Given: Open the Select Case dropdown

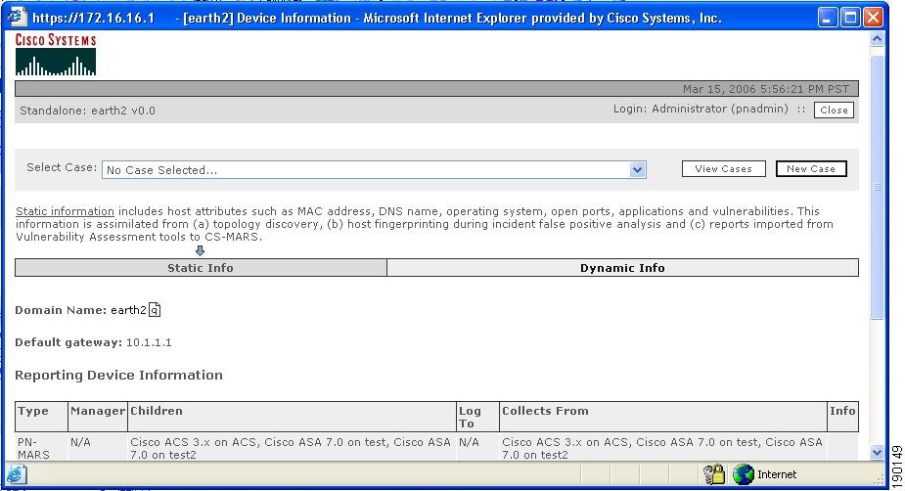Looking at the screenshot, I should tap(638, 169).
